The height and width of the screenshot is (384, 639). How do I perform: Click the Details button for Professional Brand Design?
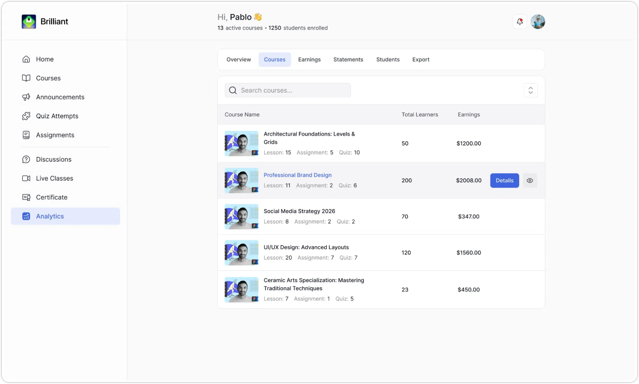504,181
